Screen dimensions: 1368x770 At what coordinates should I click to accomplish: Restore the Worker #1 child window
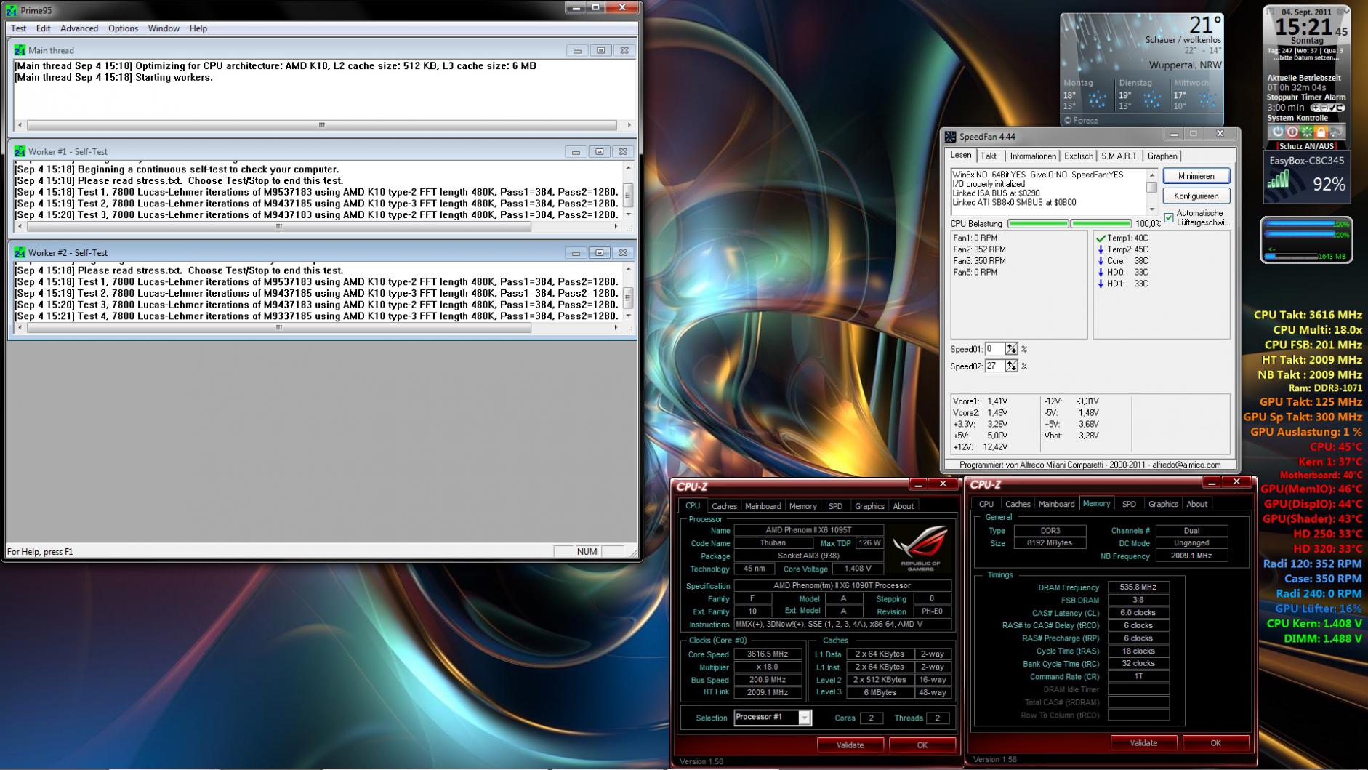pos(600,152)
